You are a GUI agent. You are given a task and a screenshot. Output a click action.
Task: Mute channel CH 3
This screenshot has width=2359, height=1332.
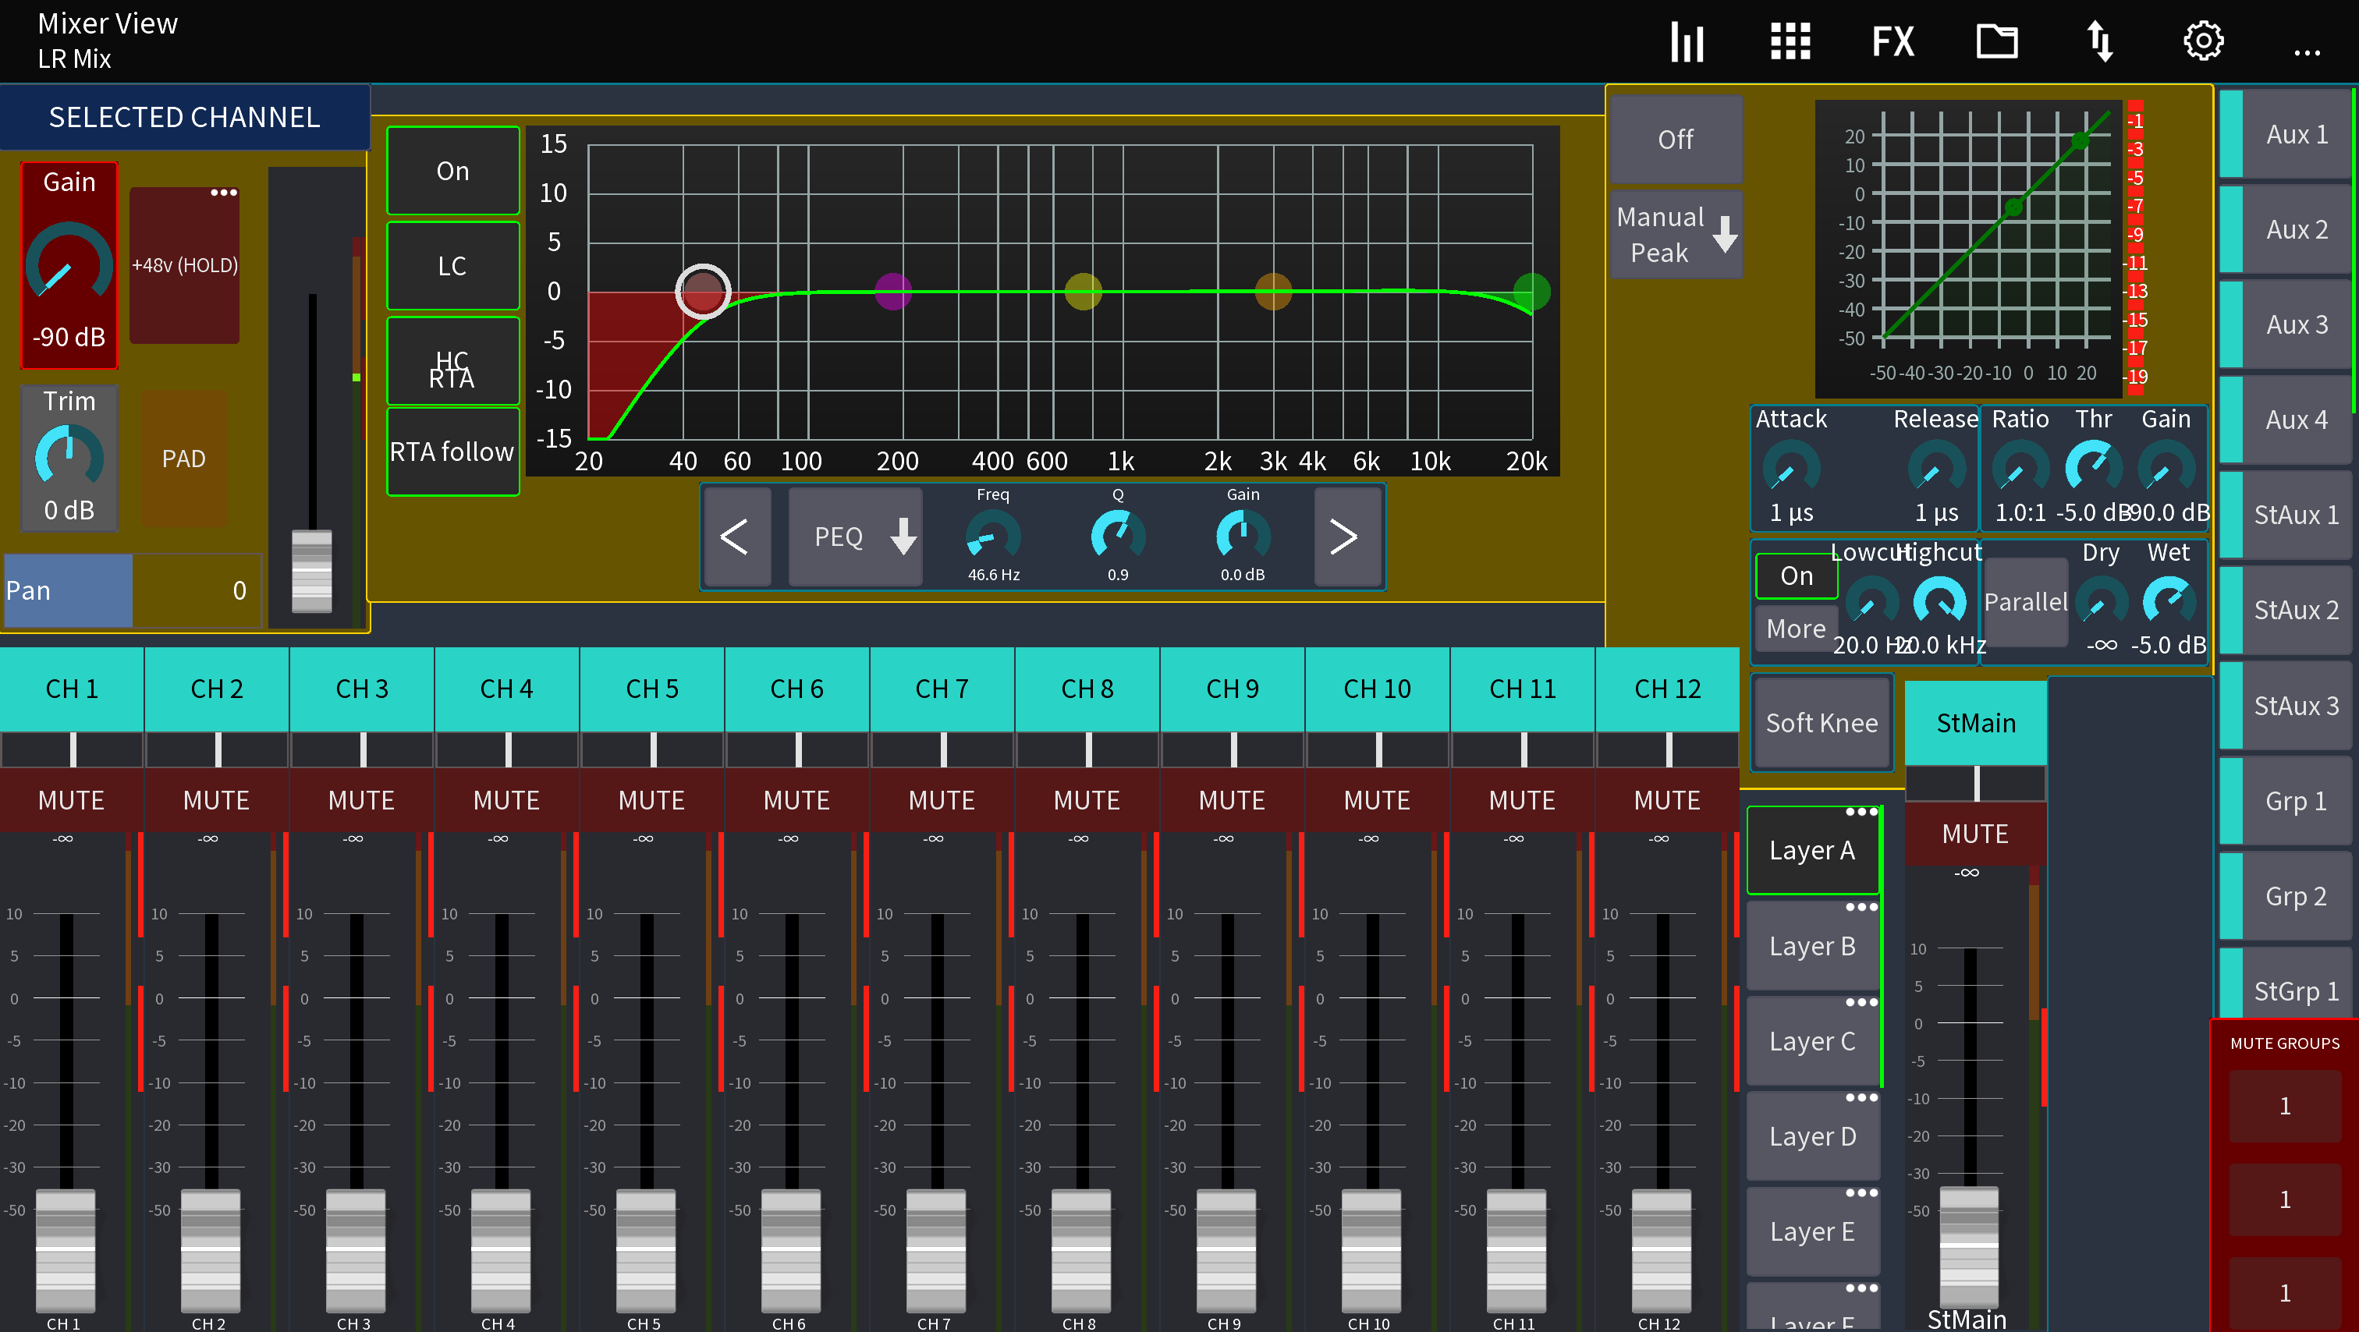click(x=361, y=799)
